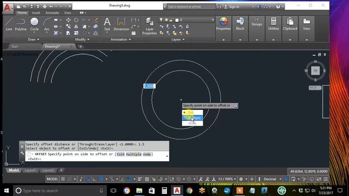Open the Groups panel
349x196 pixels.
pyautogui.click(x=257, y=22)
